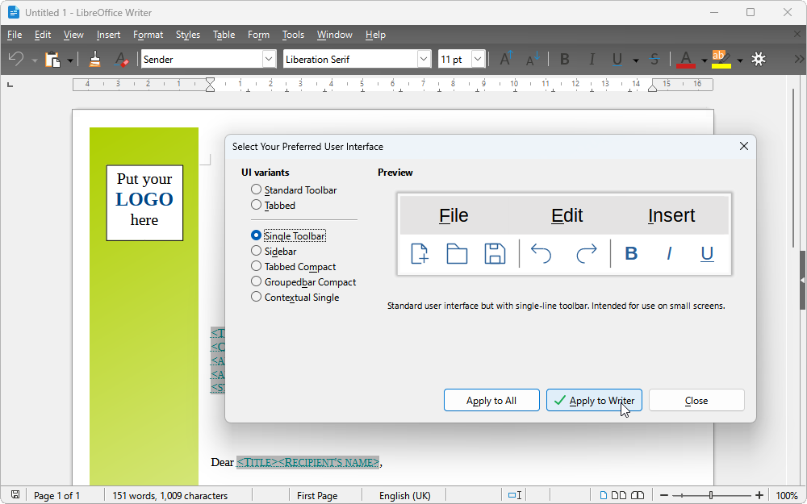Click the Paste clipboard icon
The image size is (807, 504).
click(x=52, y=59)
